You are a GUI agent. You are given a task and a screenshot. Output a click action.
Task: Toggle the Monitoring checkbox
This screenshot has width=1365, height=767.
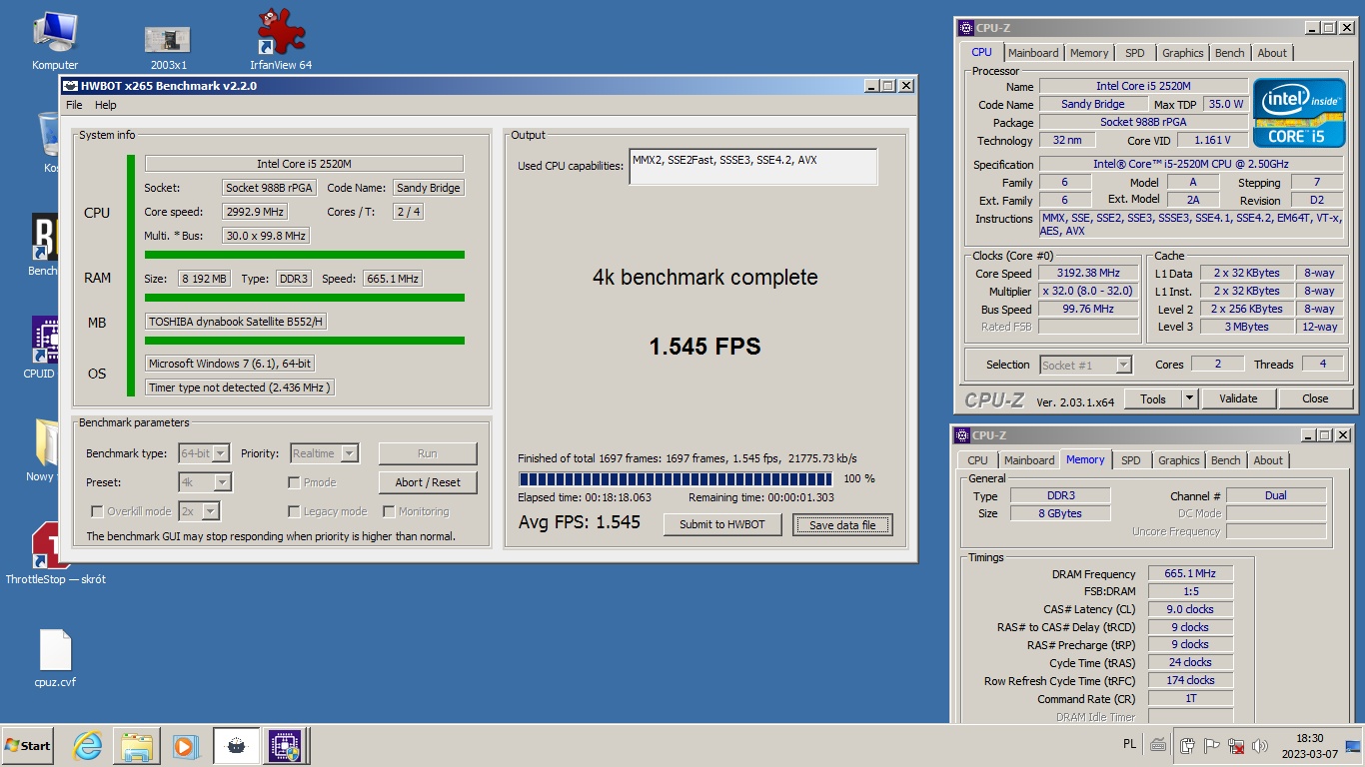click(x=389, y=511)
